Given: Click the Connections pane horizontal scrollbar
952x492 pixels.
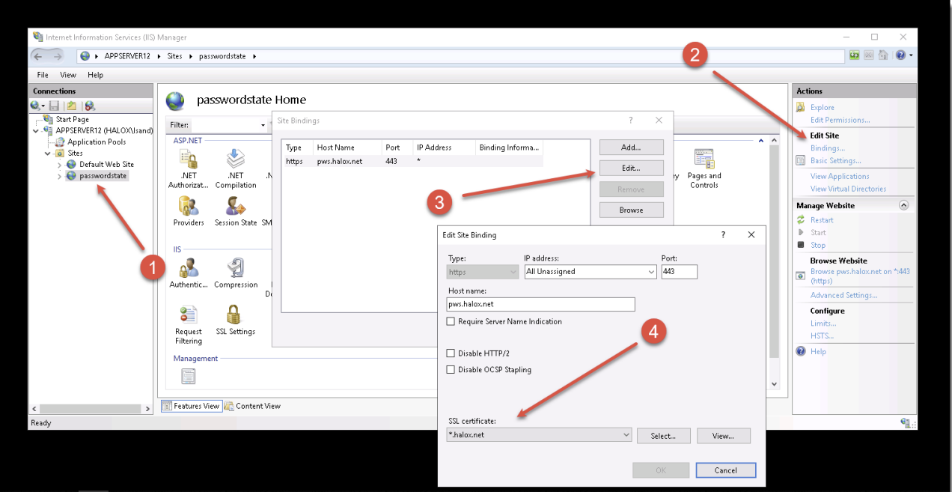Looking at the screenshot, I should 90,409.
